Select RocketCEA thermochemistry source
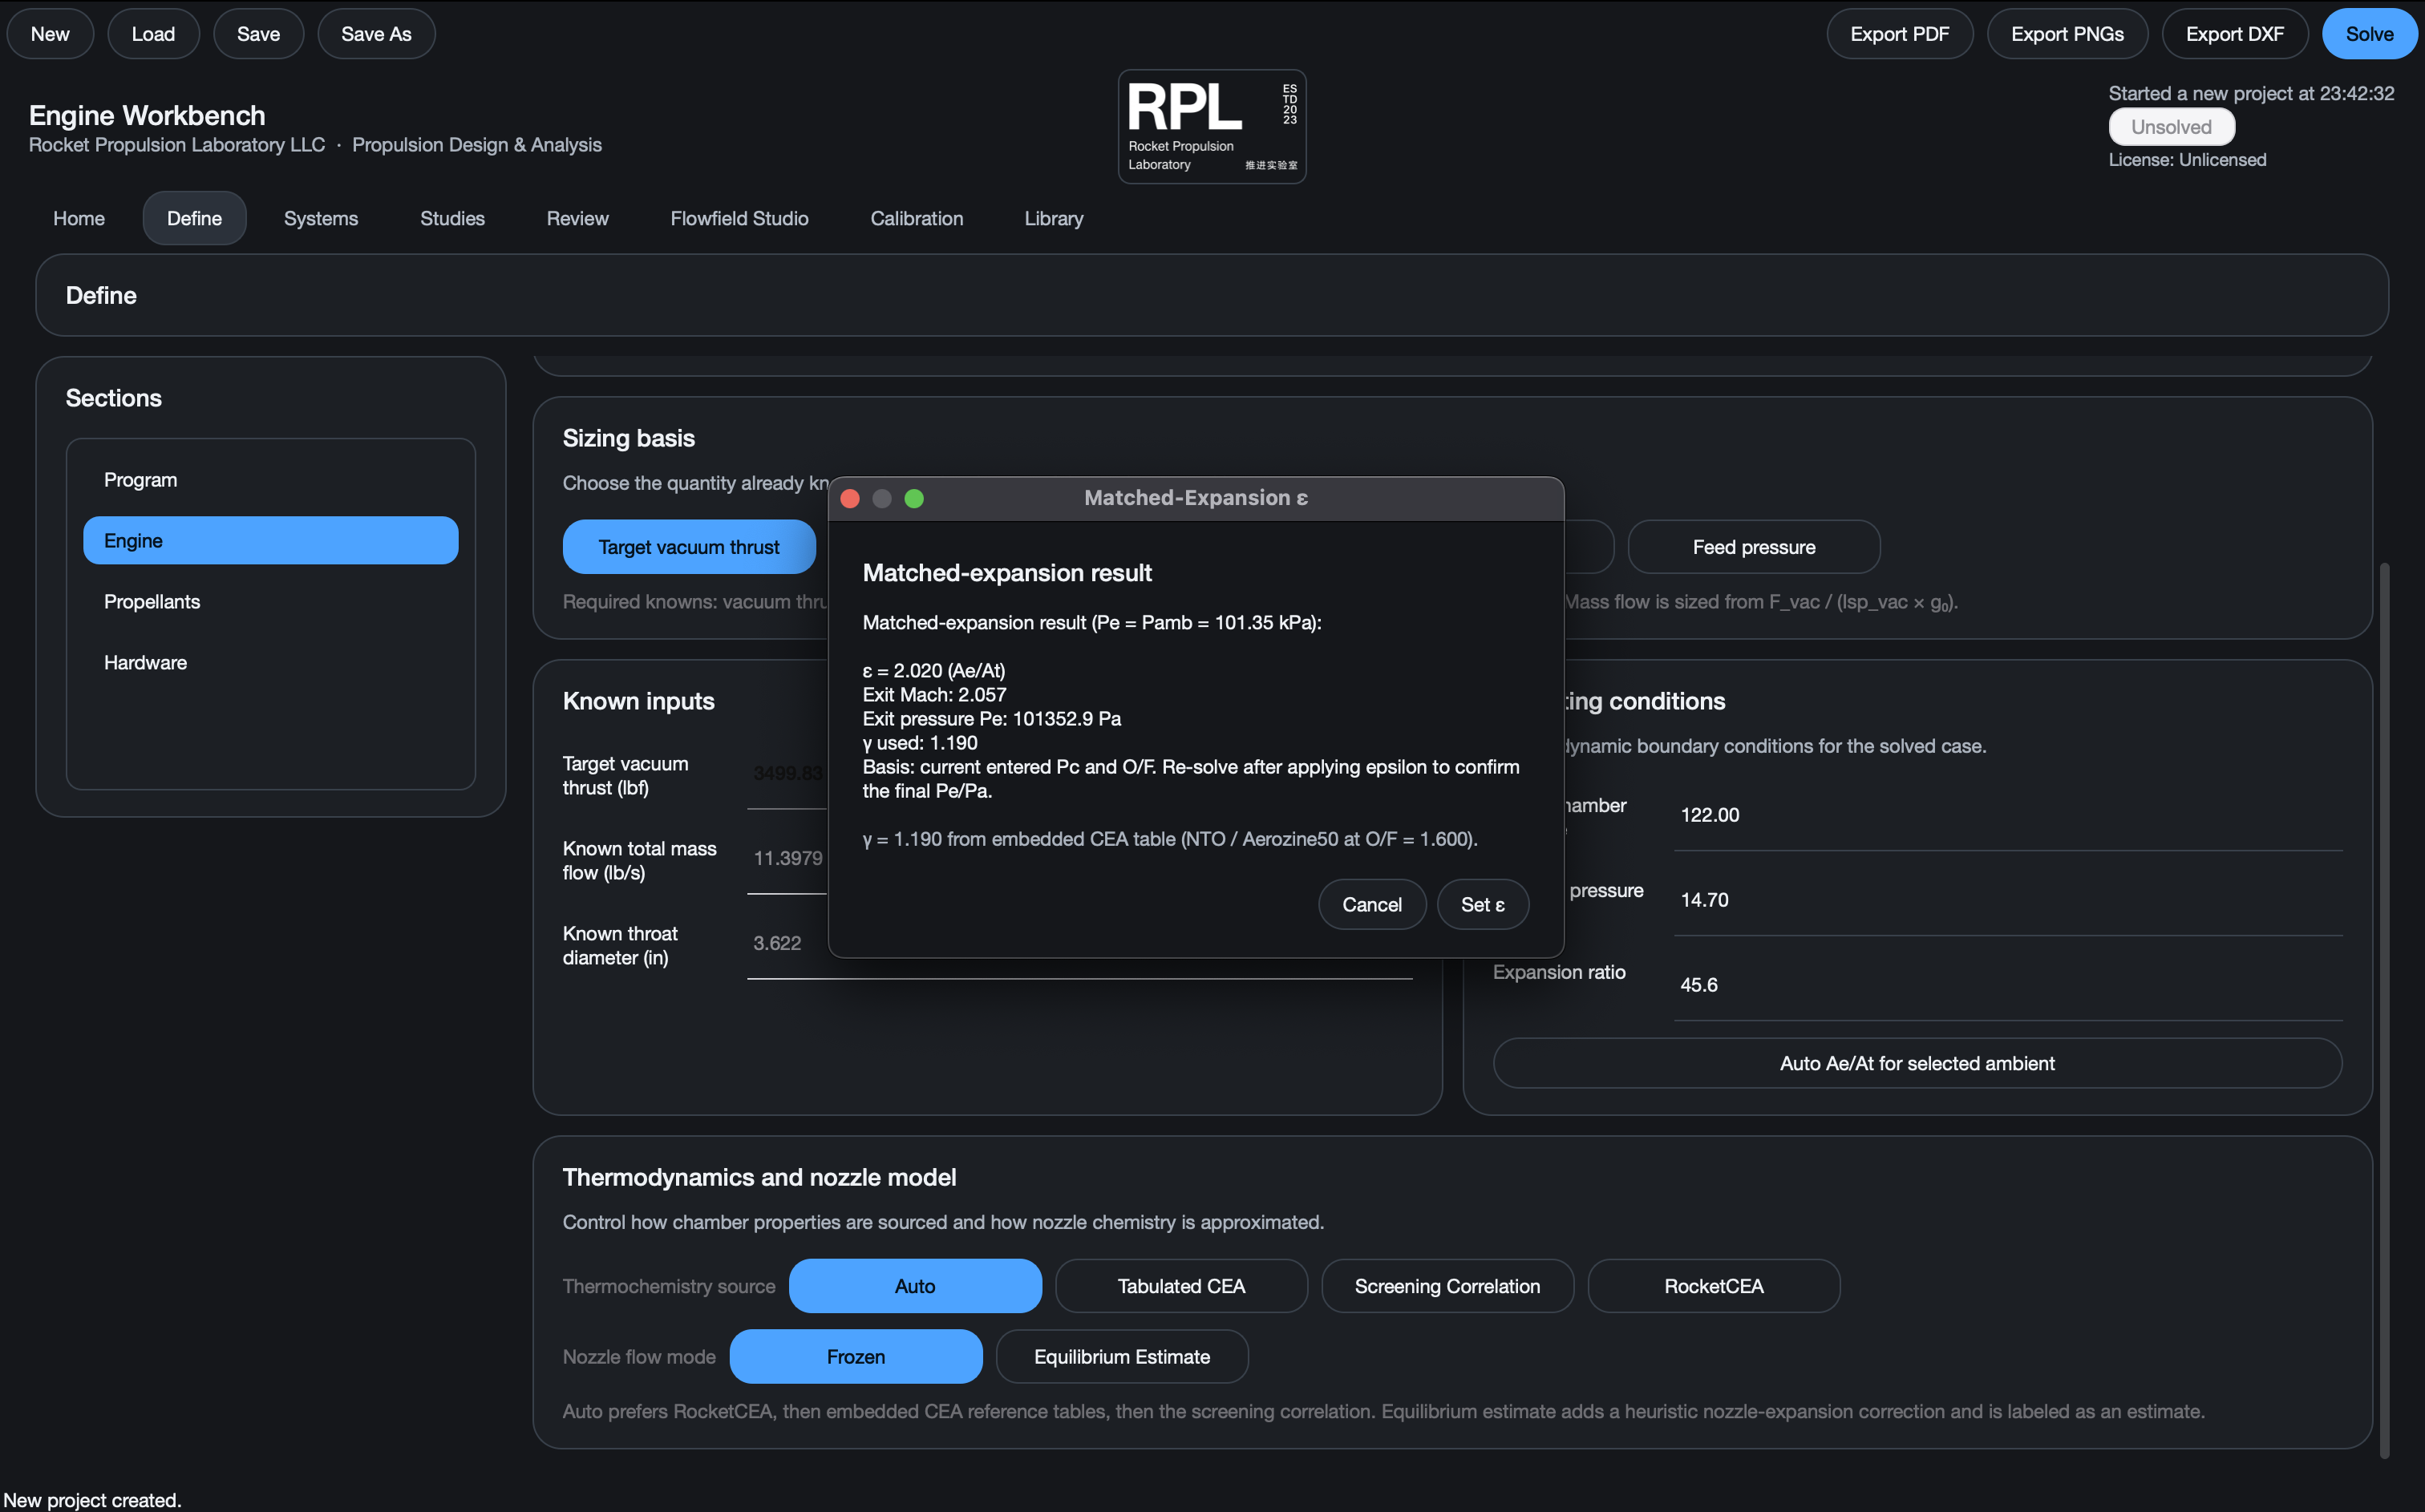This screenshot has width=2425, height=1512. (1713, 1285)
